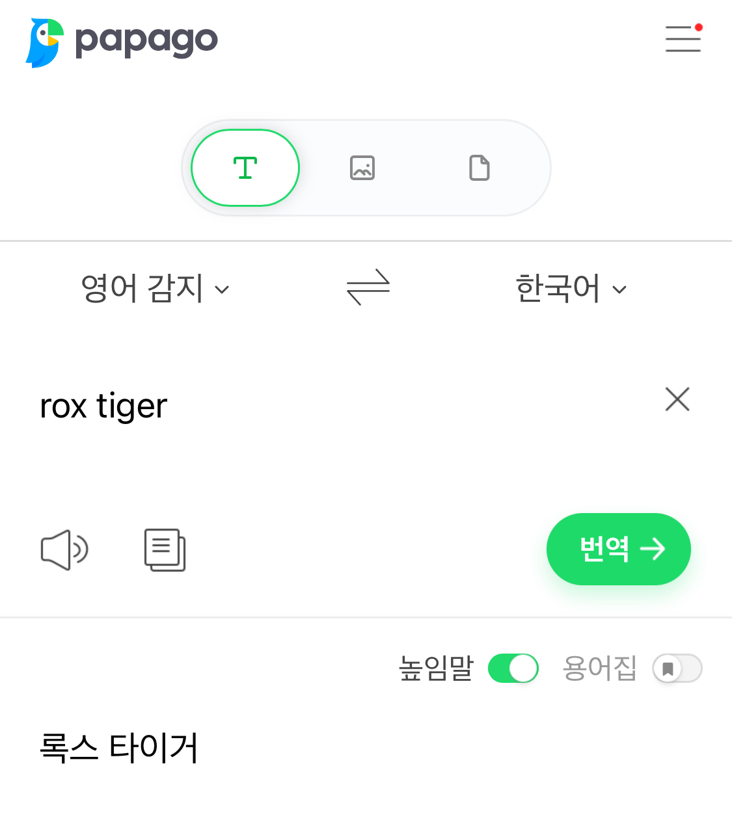Copy the source text
Image resolution: width=732 pixels, height=822 pixels.
click(x=165, y=550)
